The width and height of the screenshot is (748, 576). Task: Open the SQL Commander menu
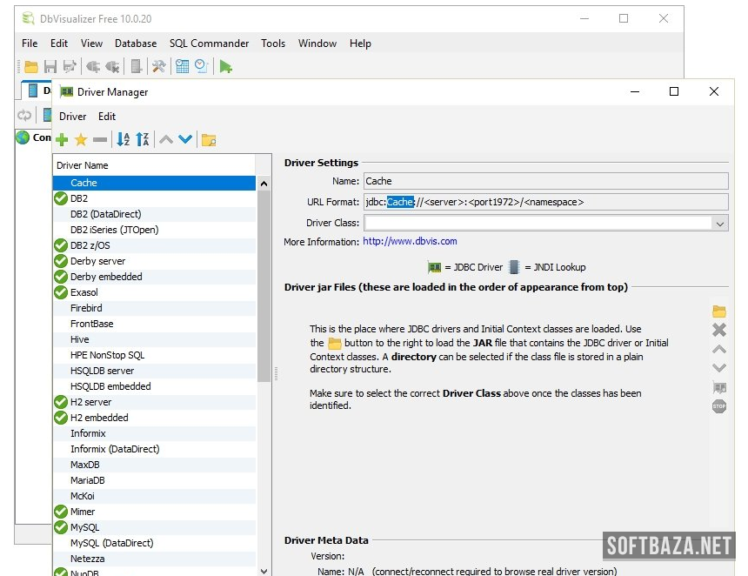(209, 44)
